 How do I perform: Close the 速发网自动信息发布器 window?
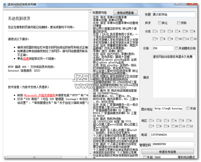click(192, 4)
